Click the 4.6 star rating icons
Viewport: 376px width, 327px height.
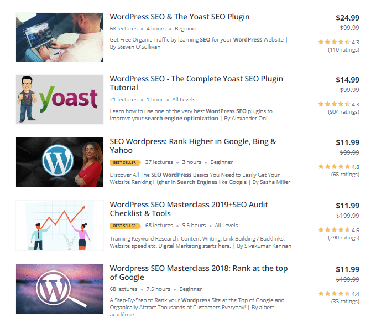click(334, 230)
